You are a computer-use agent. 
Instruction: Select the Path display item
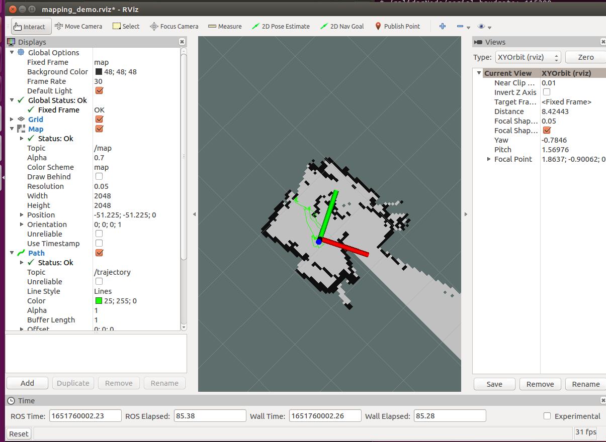point(36,253)
